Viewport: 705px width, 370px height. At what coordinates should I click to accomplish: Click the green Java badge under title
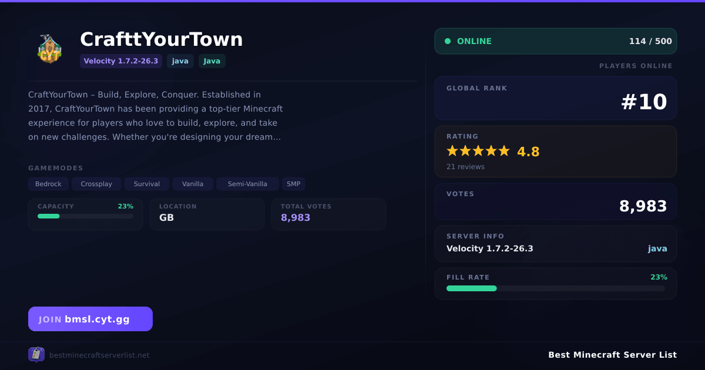click(x=212, y=61)
